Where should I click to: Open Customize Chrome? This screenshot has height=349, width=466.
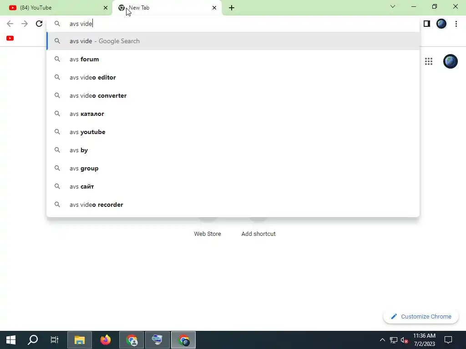[421, 317]
